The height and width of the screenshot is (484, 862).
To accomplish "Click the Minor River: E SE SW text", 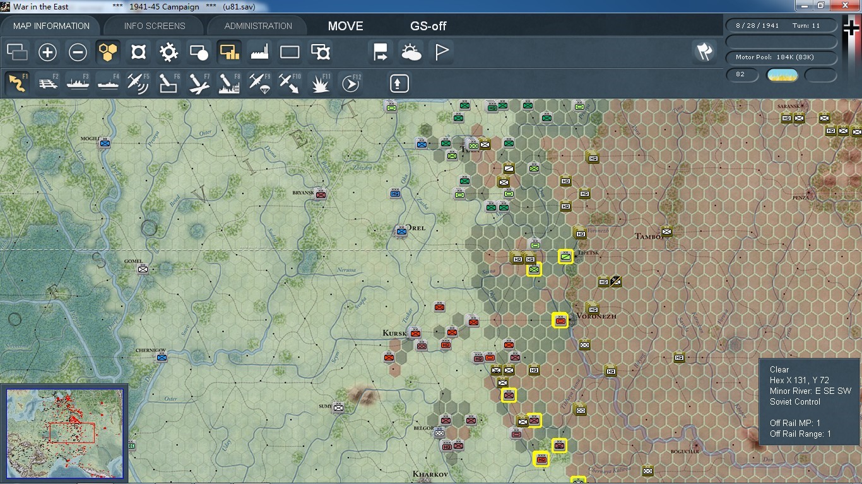I will 810,391.
